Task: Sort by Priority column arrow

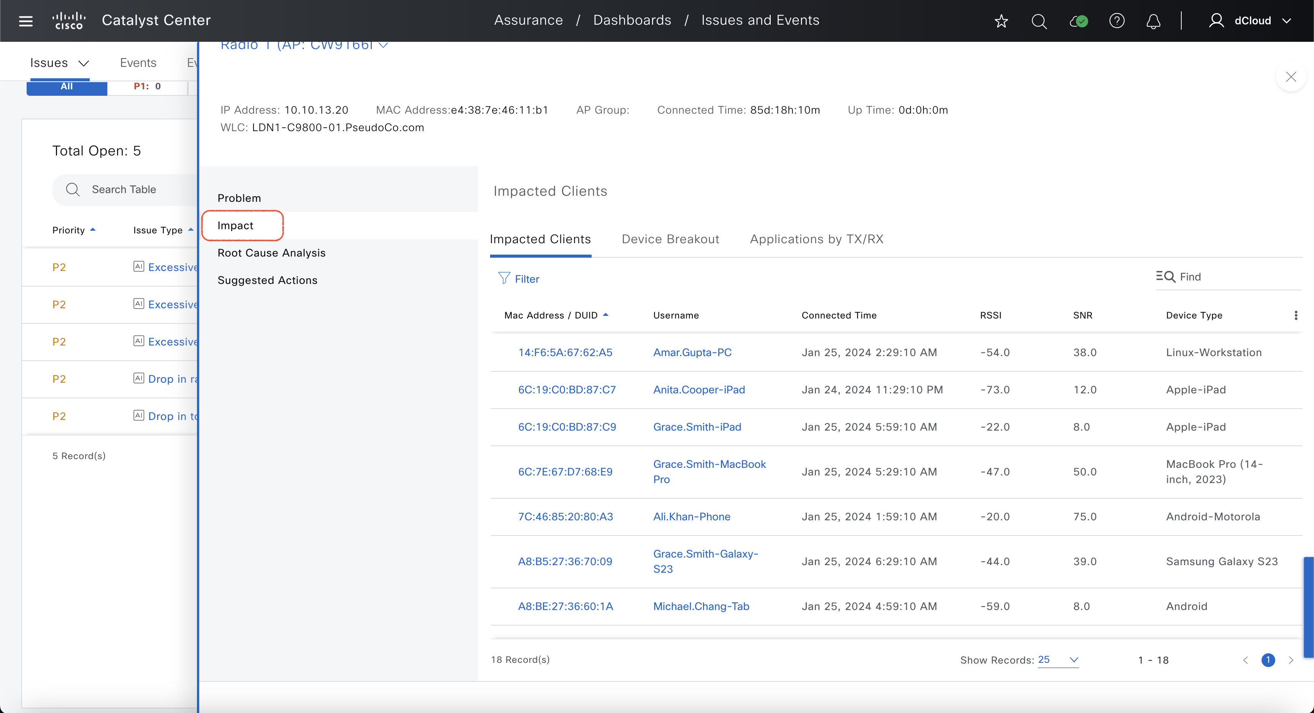Action: coord(93,230)
